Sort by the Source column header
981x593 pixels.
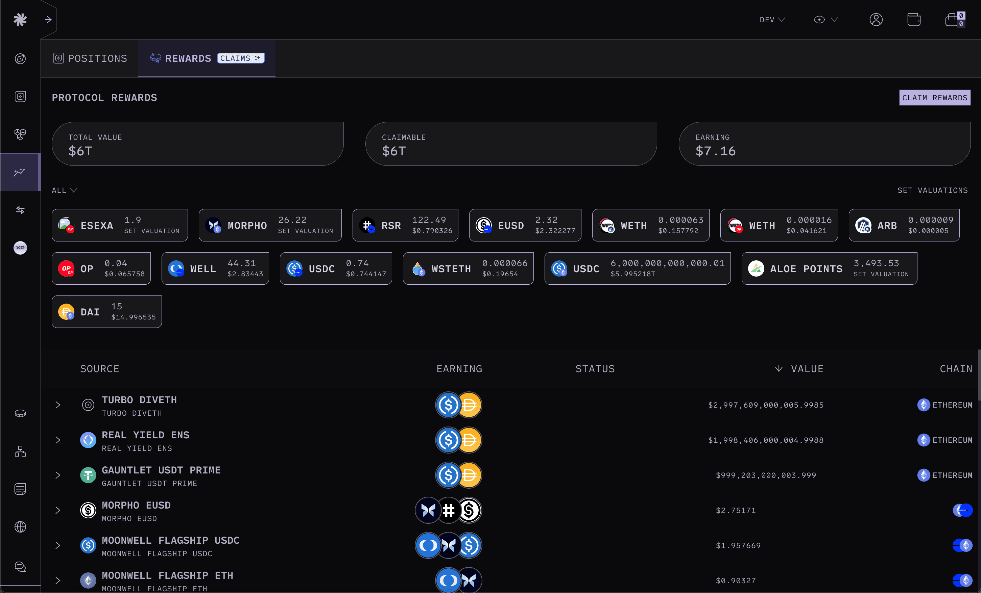coord(99,369)
